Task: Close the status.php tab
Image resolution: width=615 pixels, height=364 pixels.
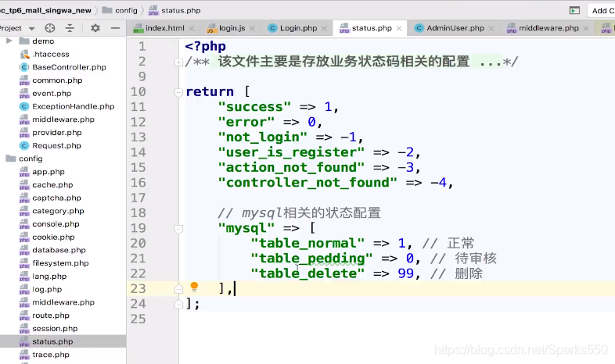Action: tap(399, 28)
